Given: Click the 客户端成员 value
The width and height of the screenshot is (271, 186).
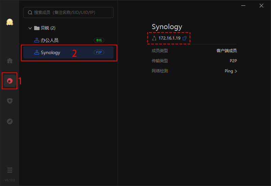Looking at the screenshot, I should pyautogui.click(x=227, y=51).
